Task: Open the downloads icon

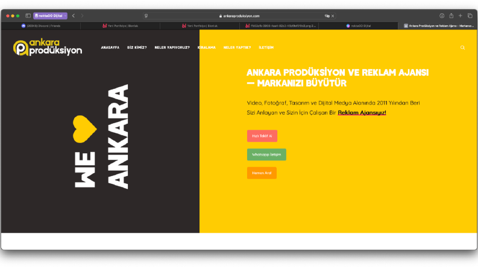Action: tap(442, 16)
